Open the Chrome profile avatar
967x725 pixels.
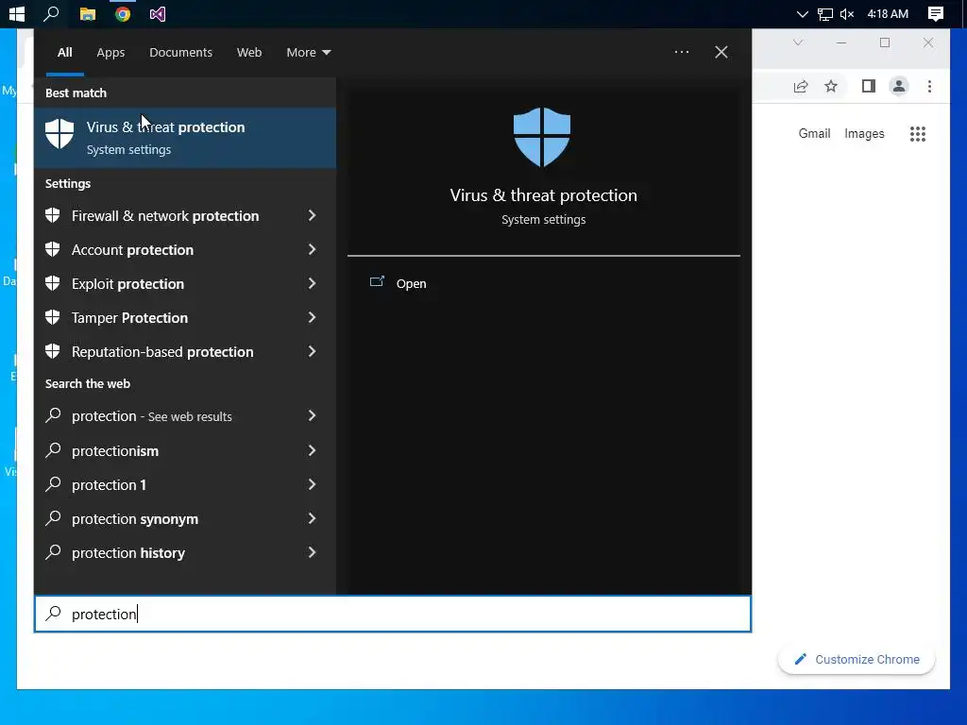tap(899, 86)
